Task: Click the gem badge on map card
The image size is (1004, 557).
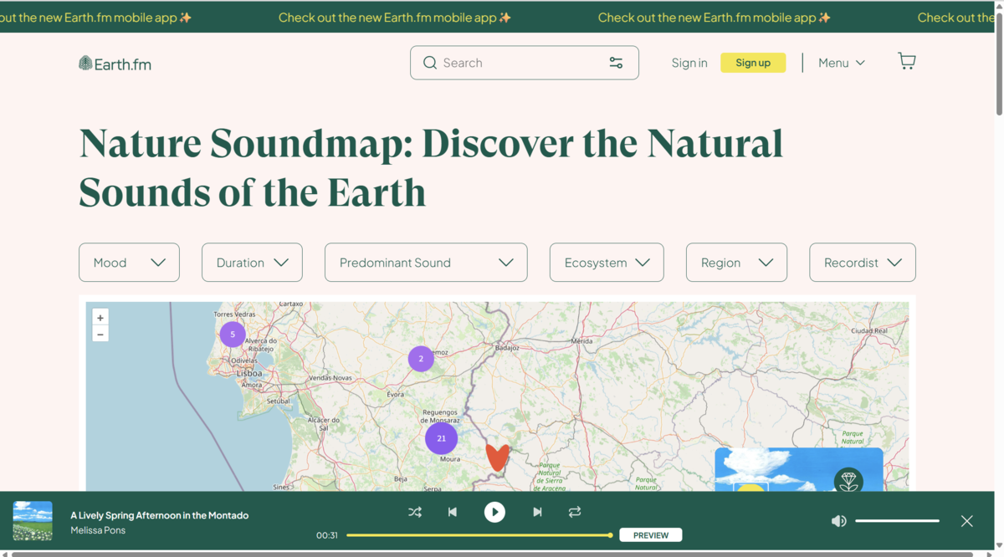Action: 848,482
